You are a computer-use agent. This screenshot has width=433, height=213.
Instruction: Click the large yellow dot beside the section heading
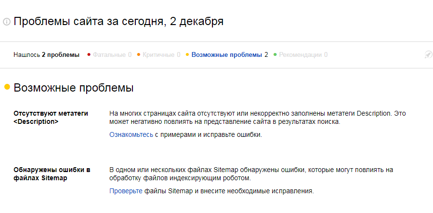7,87
